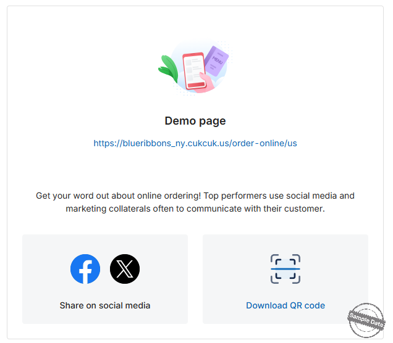Click the Sample Data stamp
The height and width of the screenshot is (343, 393).
coord(366,320)
